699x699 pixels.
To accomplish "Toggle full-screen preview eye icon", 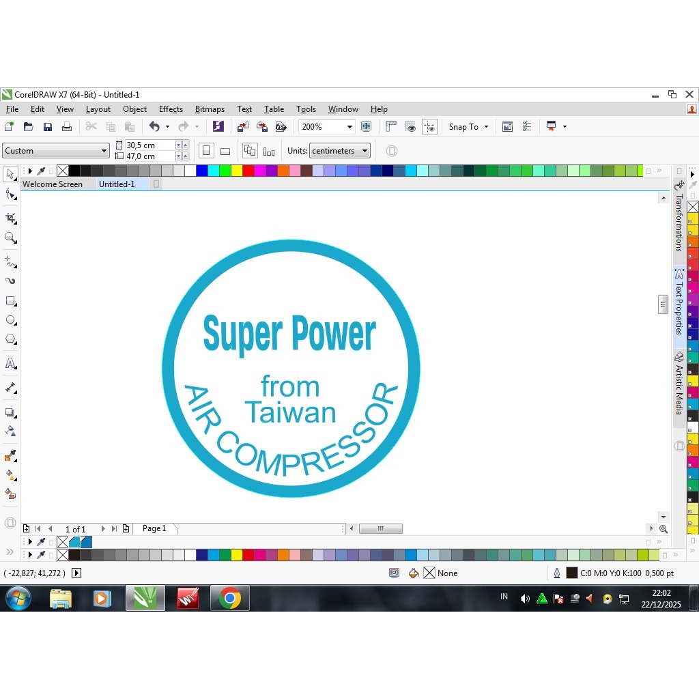I will (x=410, y=126).
